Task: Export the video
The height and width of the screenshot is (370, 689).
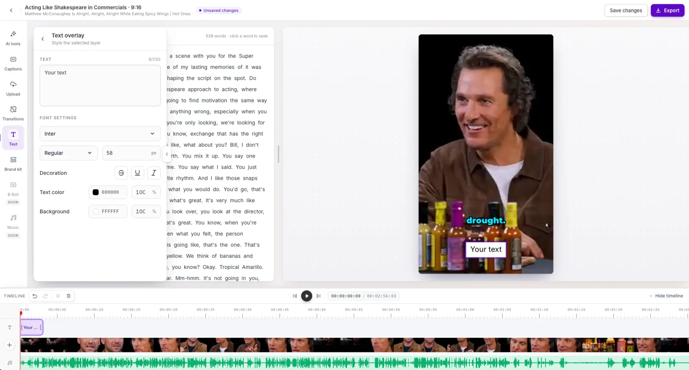Action: pos(667,10)
